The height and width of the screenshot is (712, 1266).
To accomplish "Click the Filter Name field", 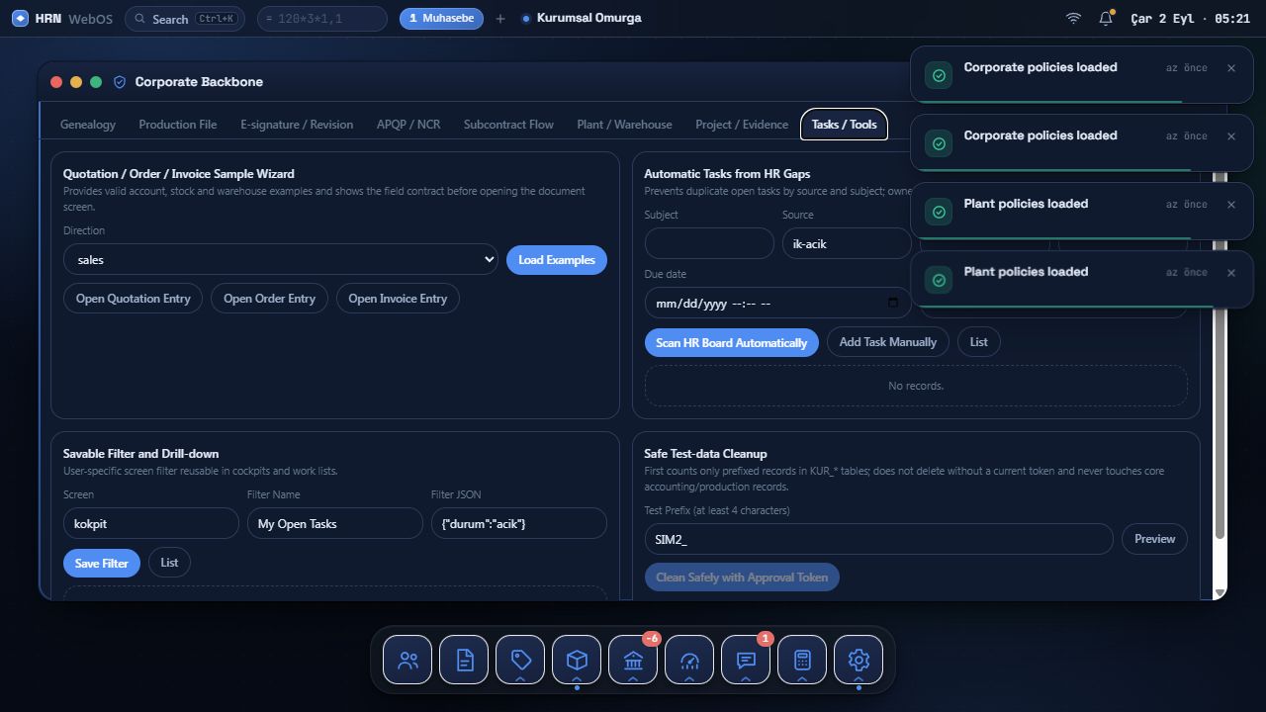I will pos(335,523).
